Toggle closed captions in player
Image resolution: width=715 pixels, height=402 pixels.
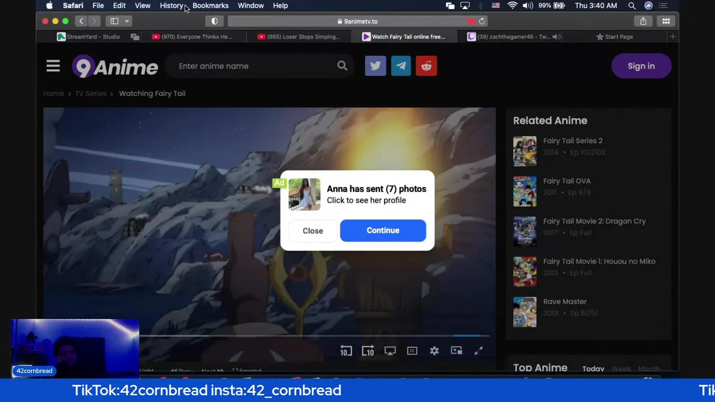412,351
